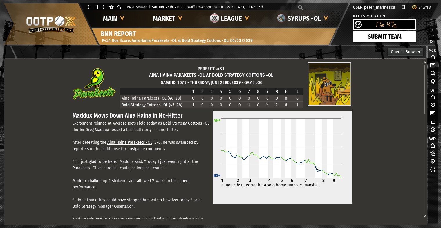Expand the MARKET dropdown menu
The width and height of the screenshot is (441, 228).
click(167, 18)
